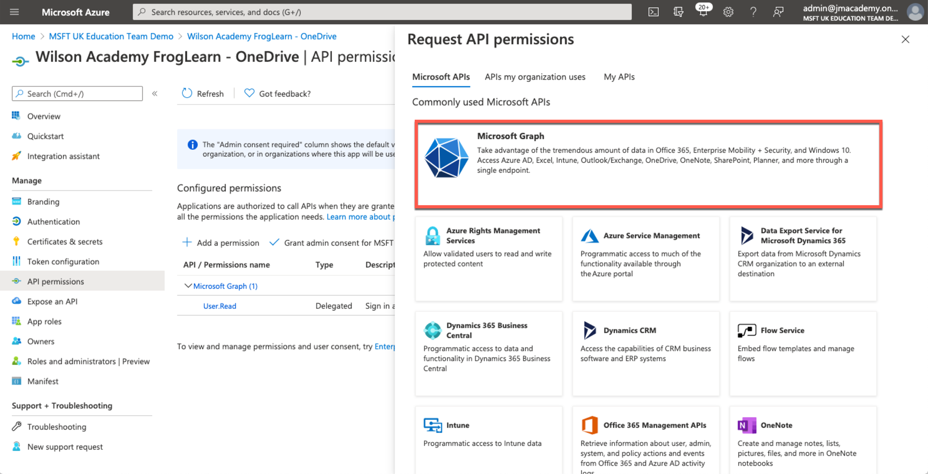This screenshot has height=474, width=928.
Task: Select API permissions in the left menu
Action: [x=82, y=281]
